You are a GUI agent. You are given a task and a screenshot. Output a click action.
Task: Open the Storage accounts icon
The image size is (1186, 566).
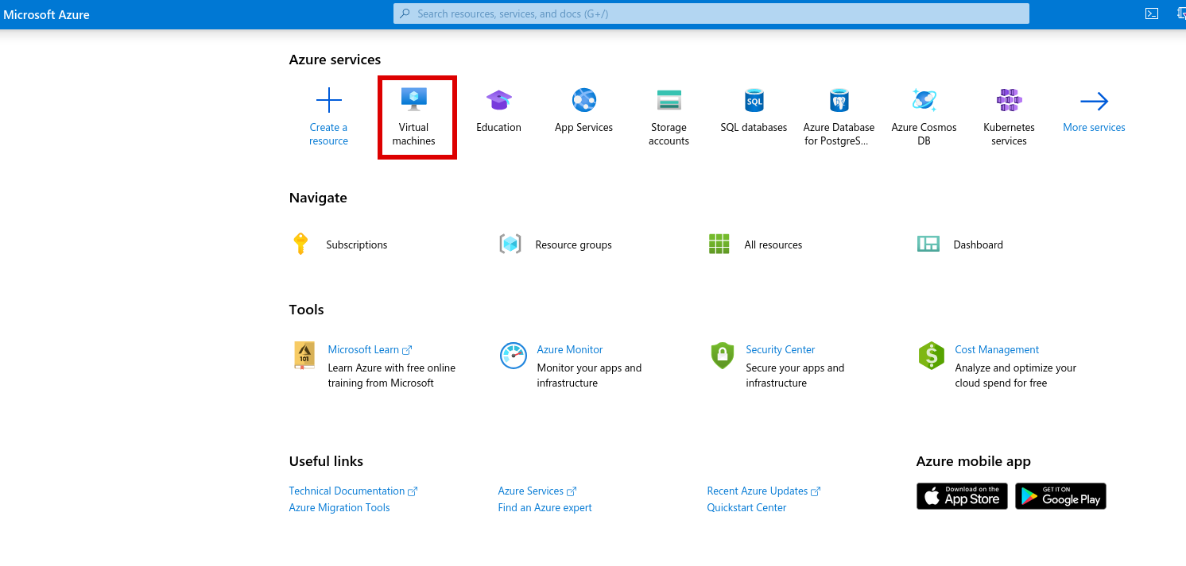point(669,100)
